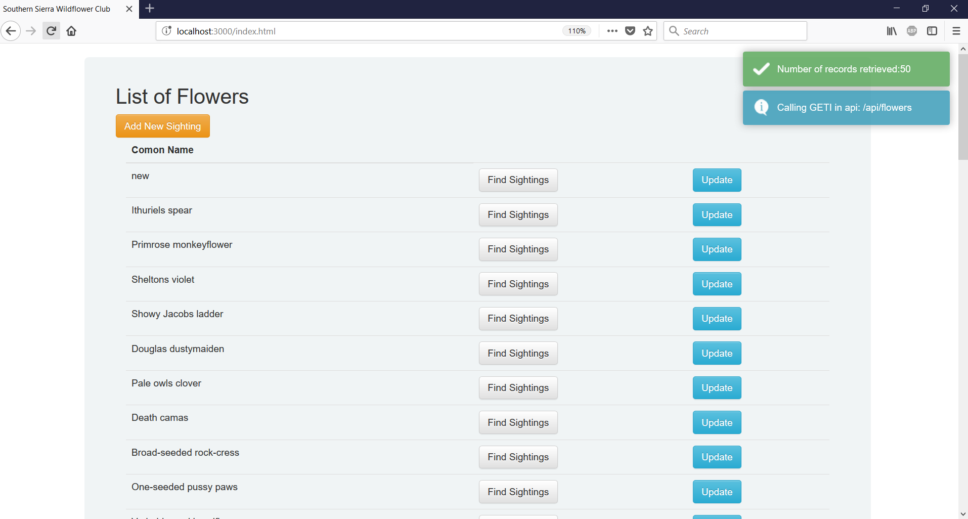Update the Death camas row
968x519 pixels.
click(x=717, y=422)
